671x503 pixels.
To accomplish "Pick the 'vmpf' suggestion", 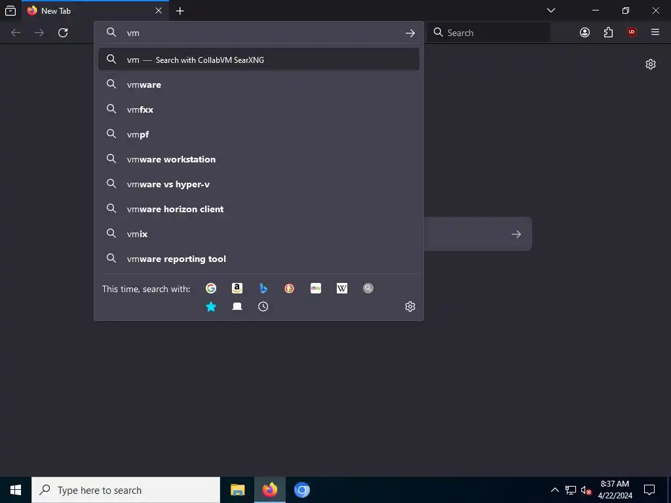I will tap(258, 134).
